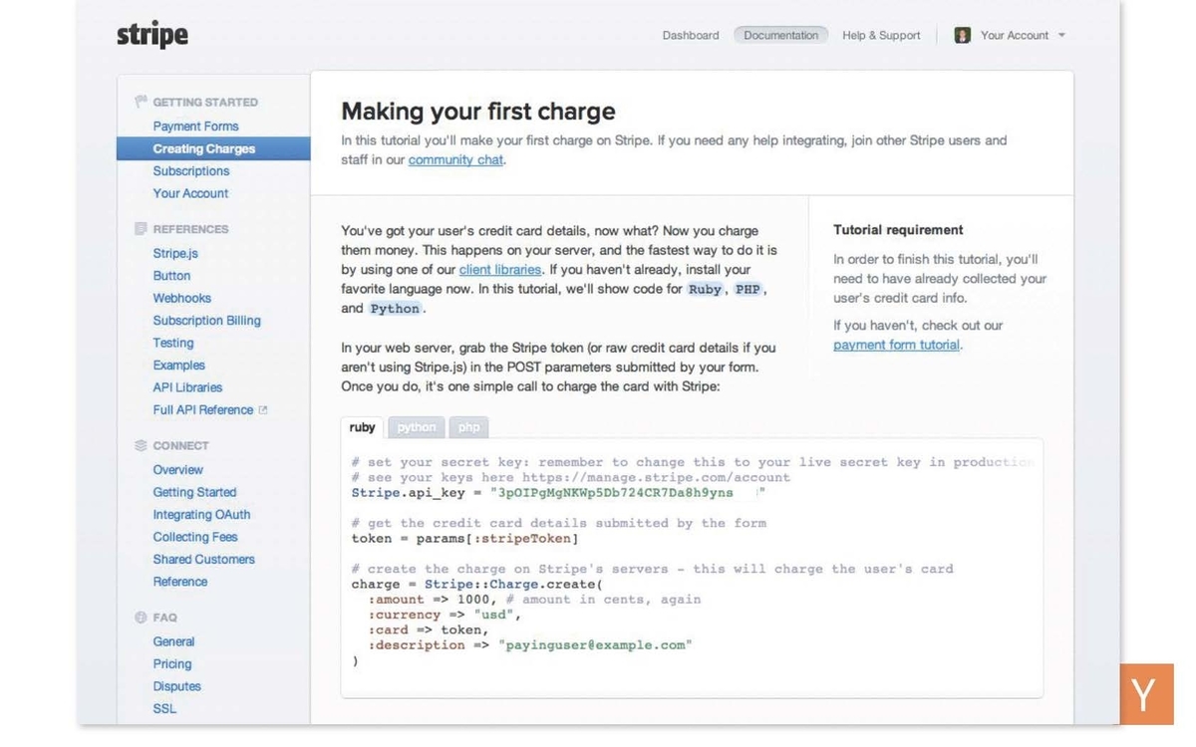The image size is (1196, 747).
Task: Go to the Dashboard page
Action: coord(691,35)
